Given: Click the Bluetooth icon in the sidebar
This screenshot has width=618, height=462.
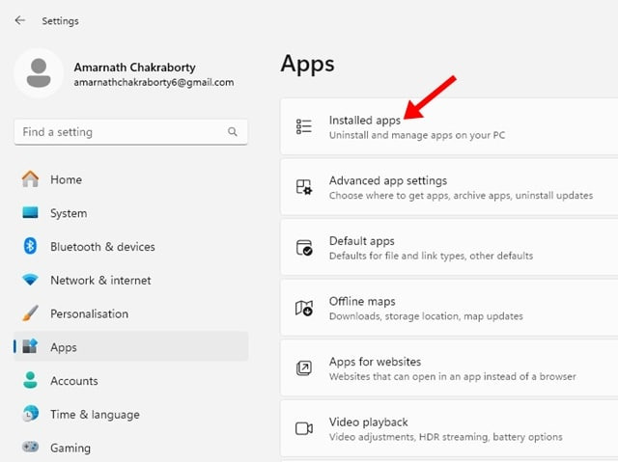Looking at the screenshot, I should [30, 246].
